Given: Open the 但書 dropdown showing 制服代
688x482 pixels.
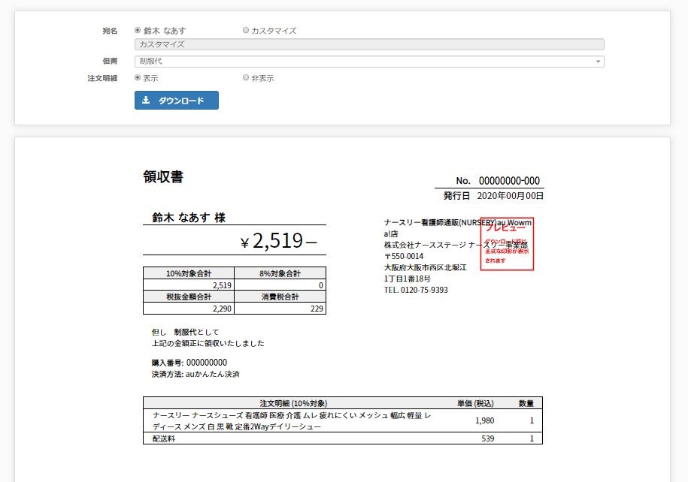Looking at the screenshot, I should tap(368, 62).
